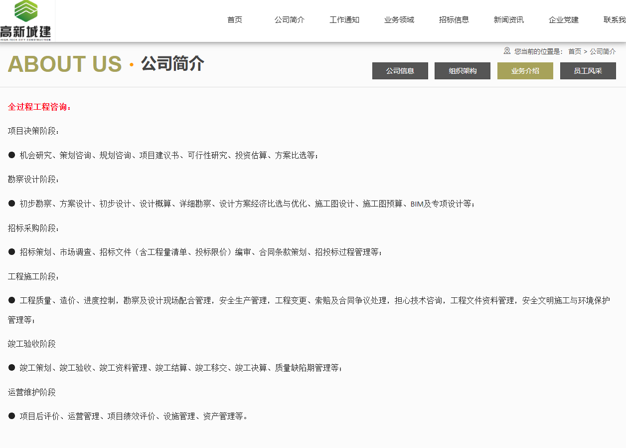The image size is (626, 448).
Task: Select 业务领域 in the top menu
Action: 399,20
